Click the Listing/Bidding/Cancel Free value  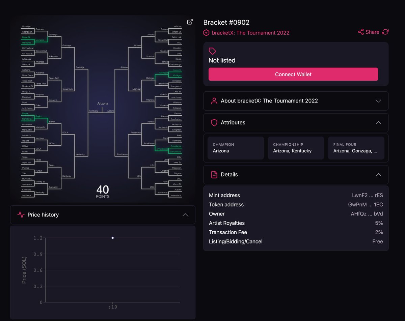(377, 241)
